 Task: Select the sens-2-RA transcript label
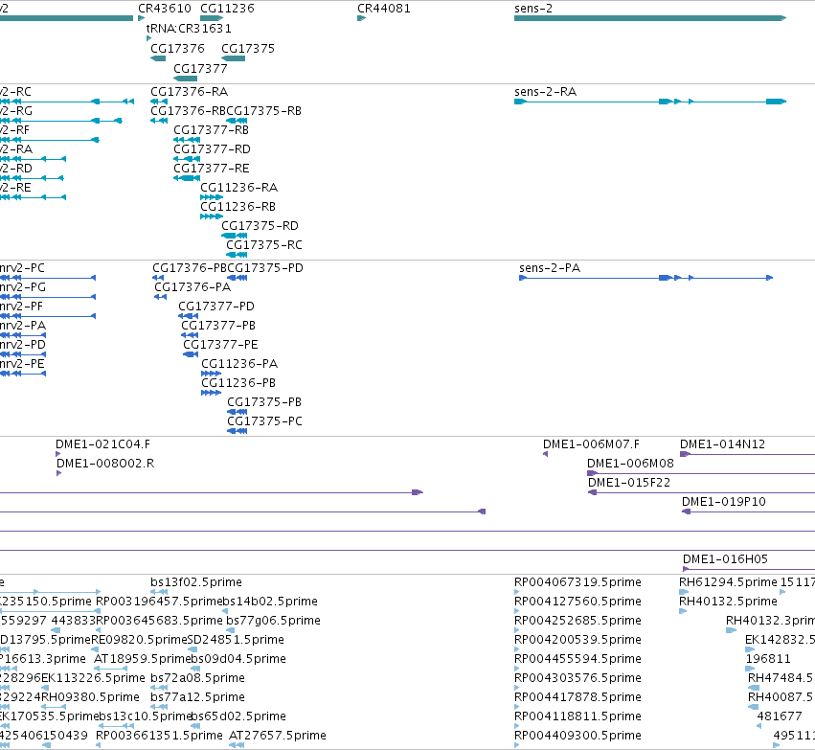click(545, 92)
